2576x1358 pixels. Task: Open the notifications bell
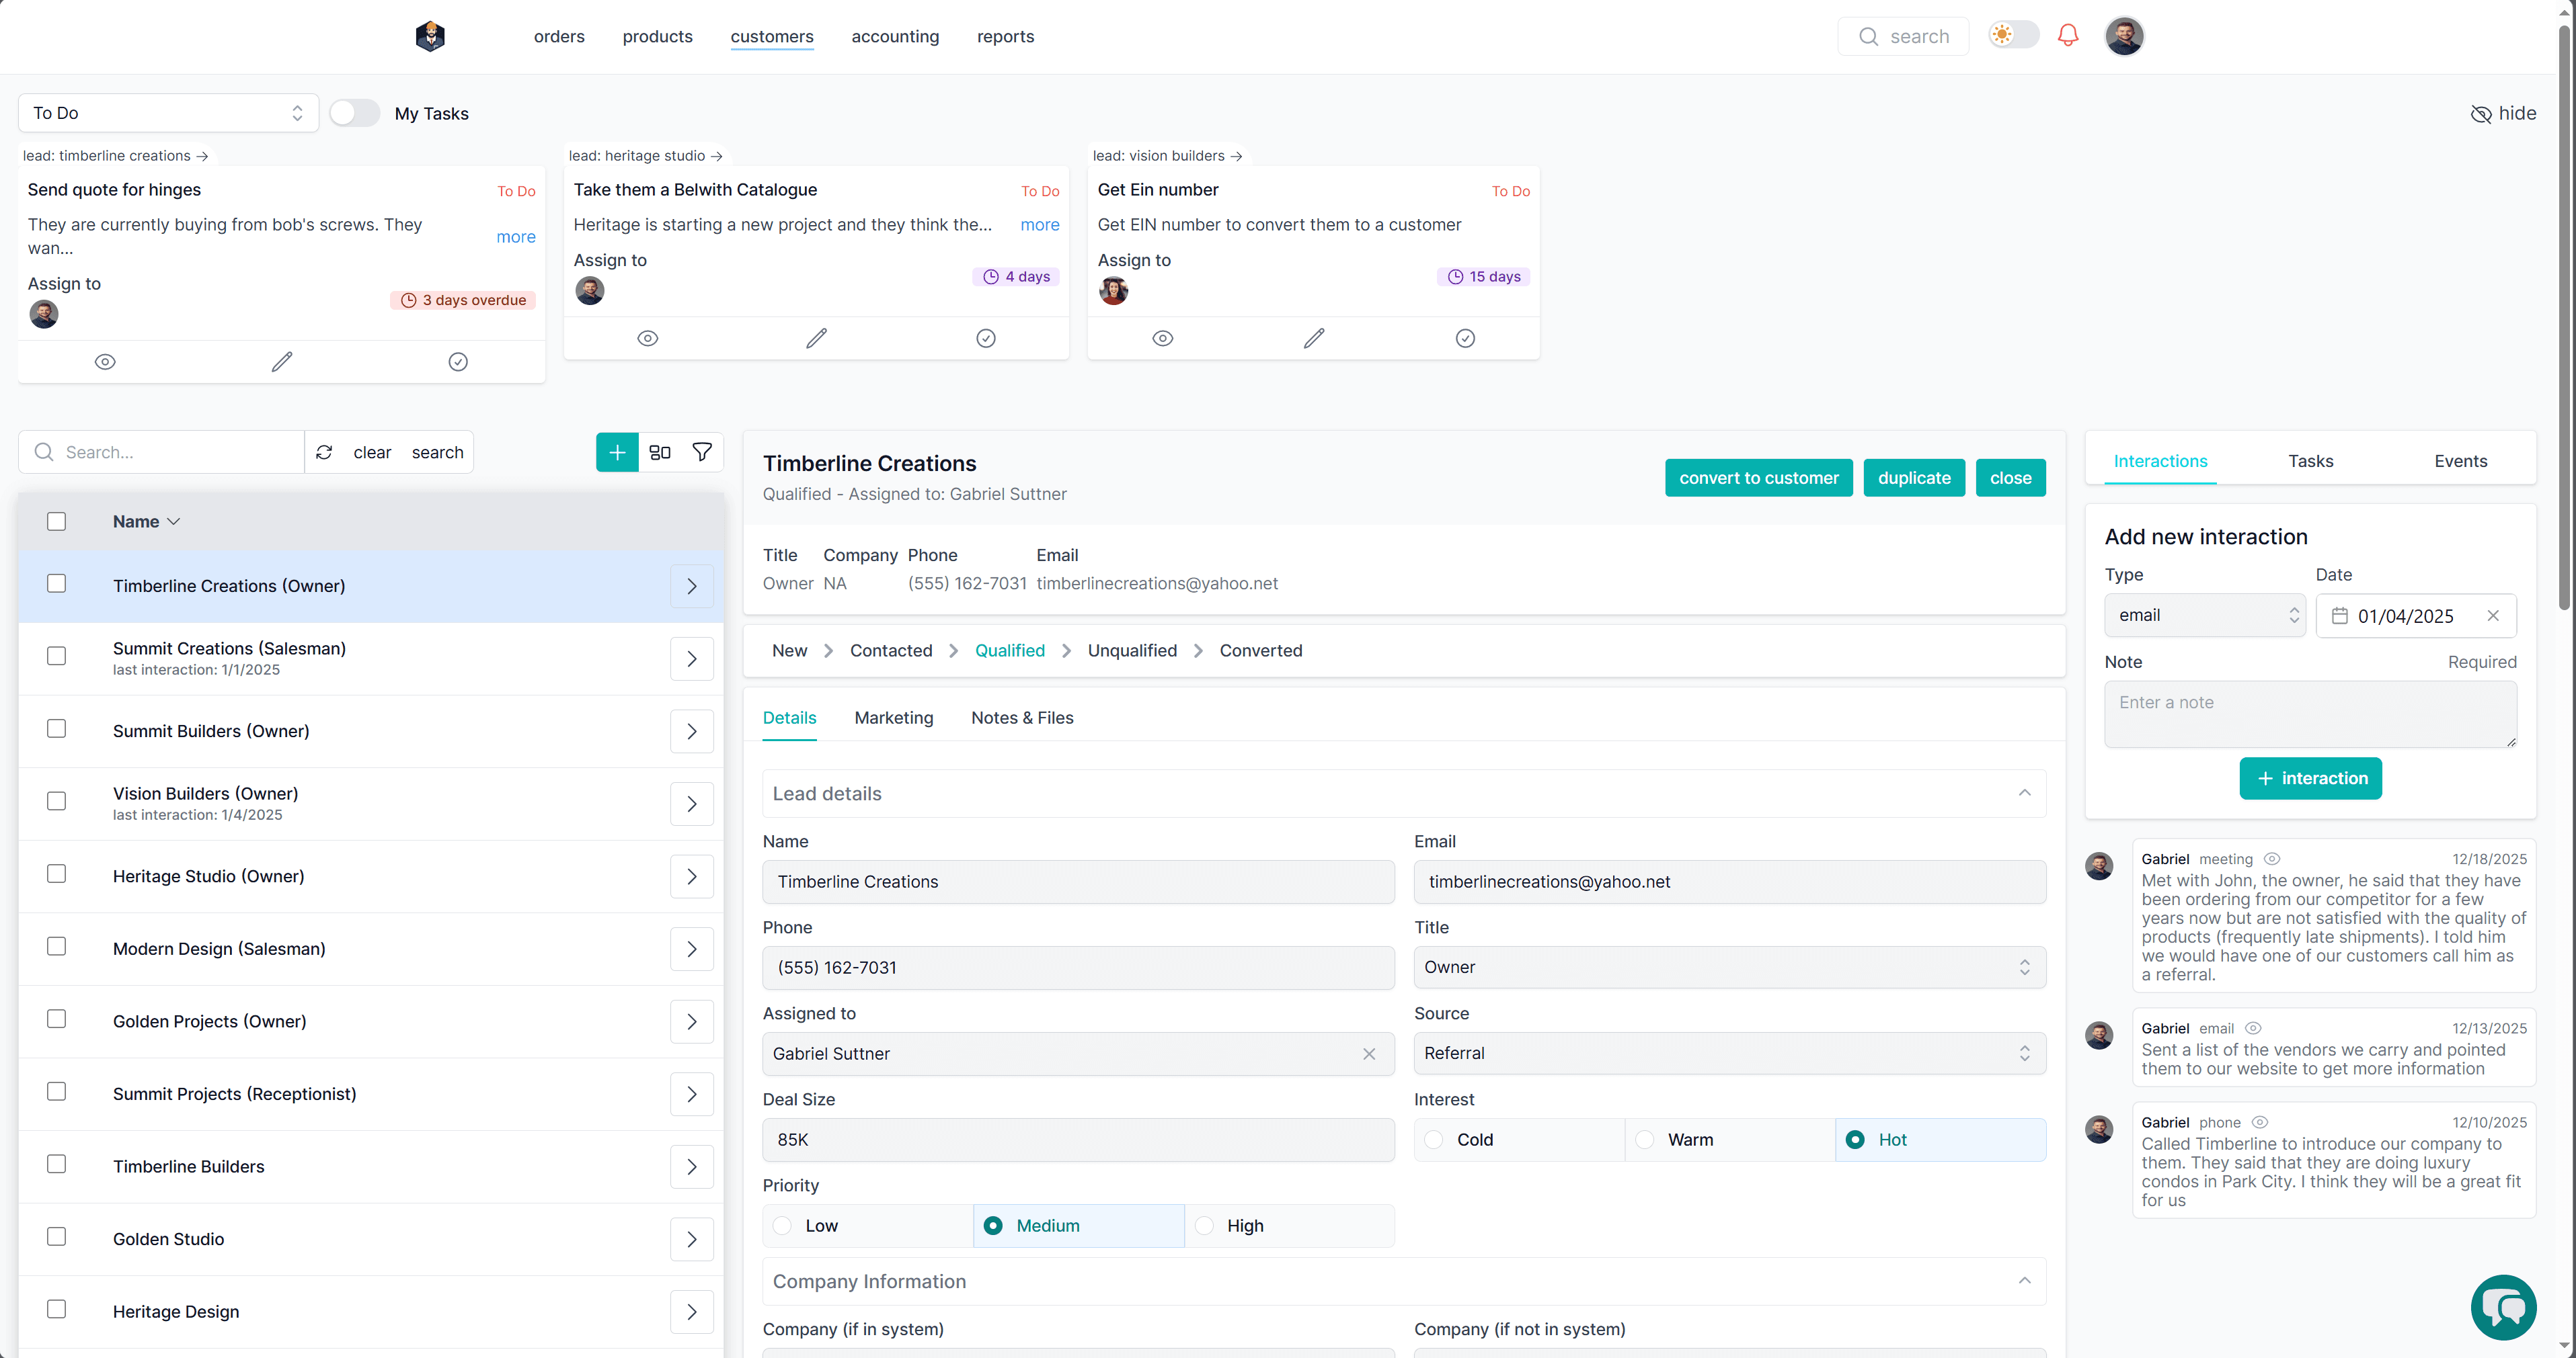[2068, 36]
